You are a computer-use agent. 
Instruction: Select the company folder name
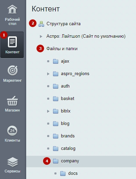(x=70, y=161)
